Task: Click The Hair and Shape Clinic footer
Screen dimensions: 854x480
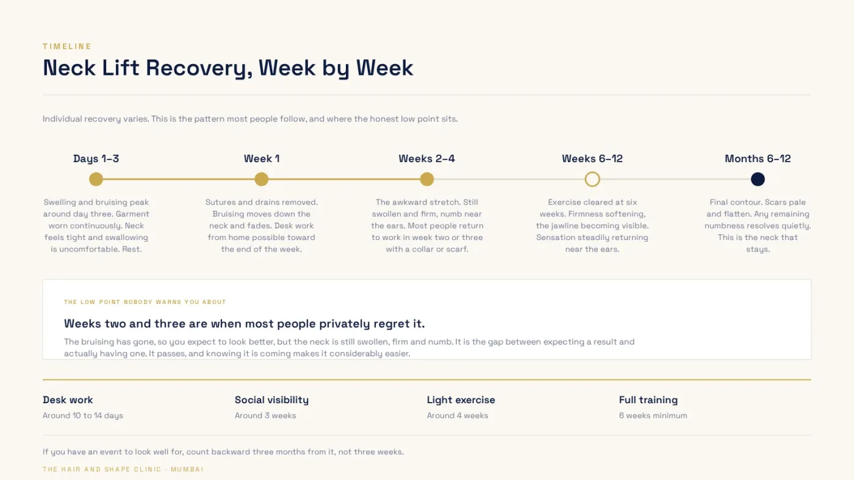Action: point(123,470)
